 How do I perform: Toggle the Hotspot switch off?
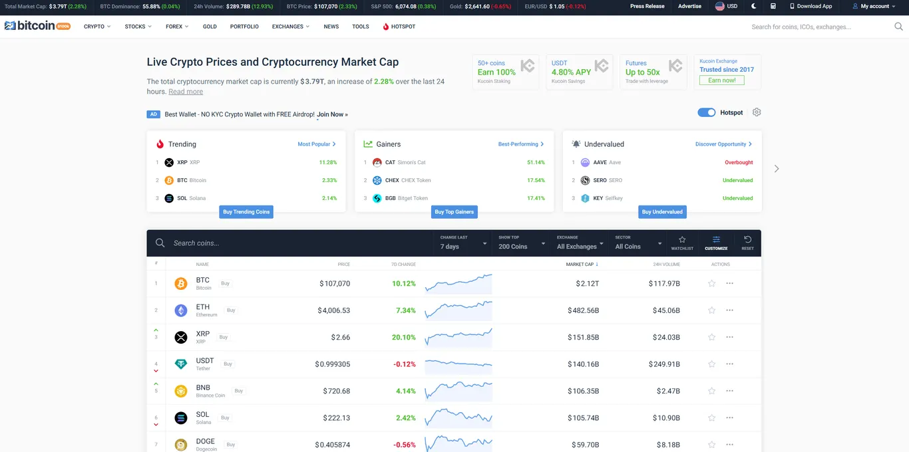tap(706, 112)
